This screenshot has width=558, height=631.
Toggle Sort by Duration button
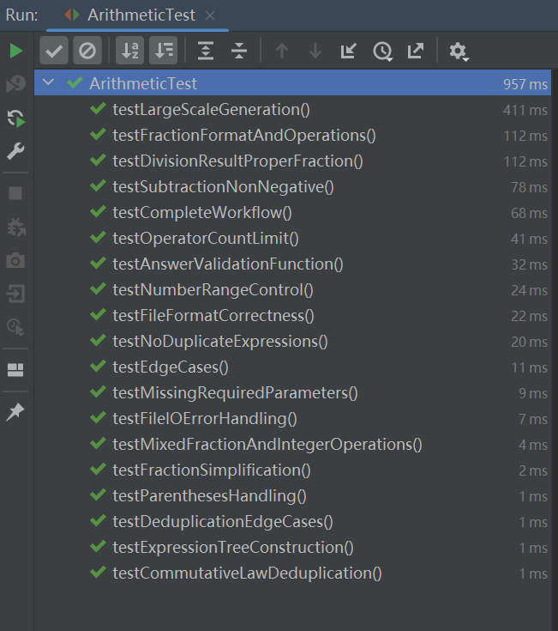pos(164,51)
